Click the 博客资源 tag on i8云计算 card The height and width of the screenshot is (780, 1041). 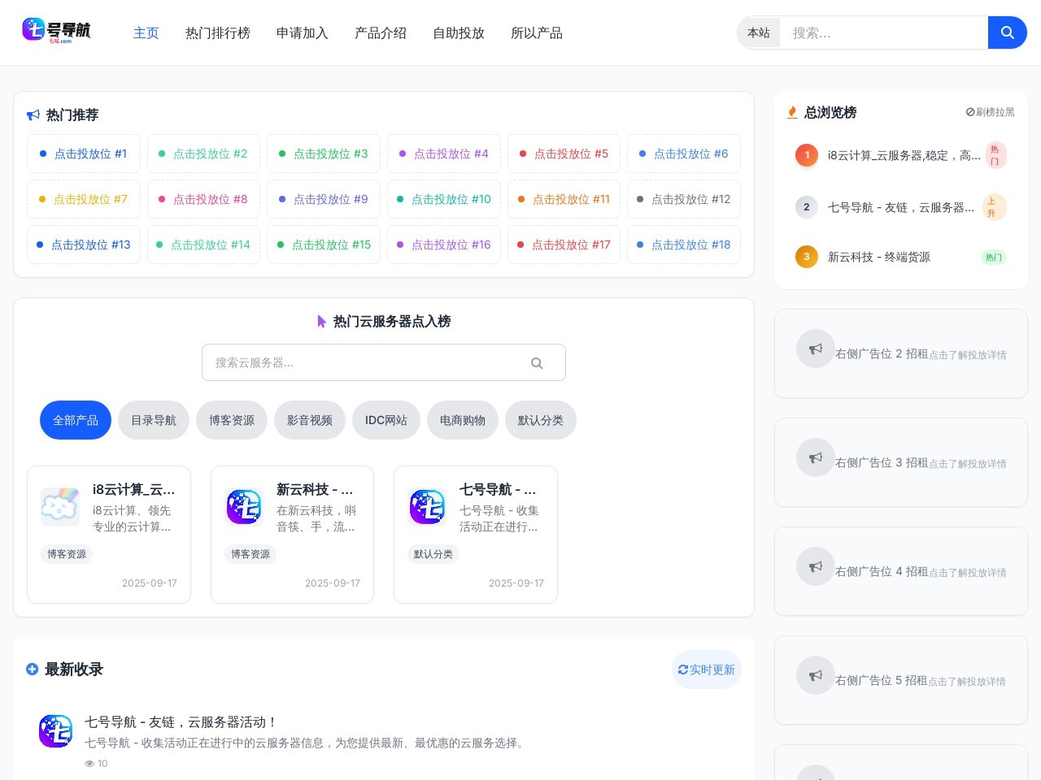(x=67, y=554)
